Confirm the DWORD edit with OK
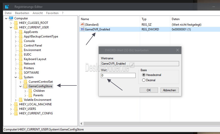Screen dimensions: 220x134 (149, 90)
